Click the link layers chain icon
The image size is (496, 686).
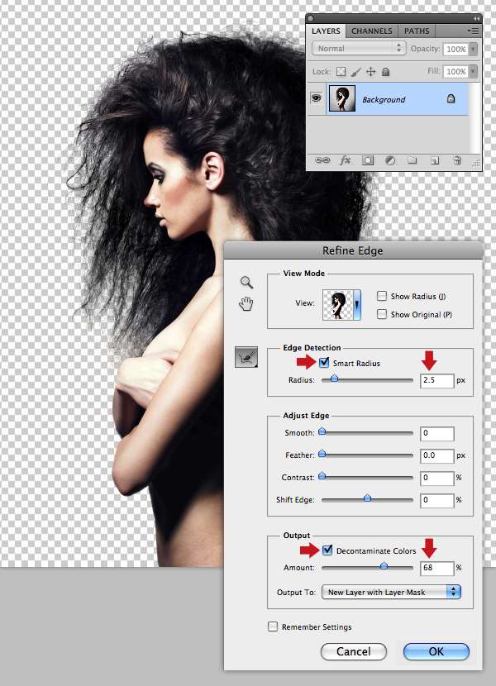(x=322, y=160)
